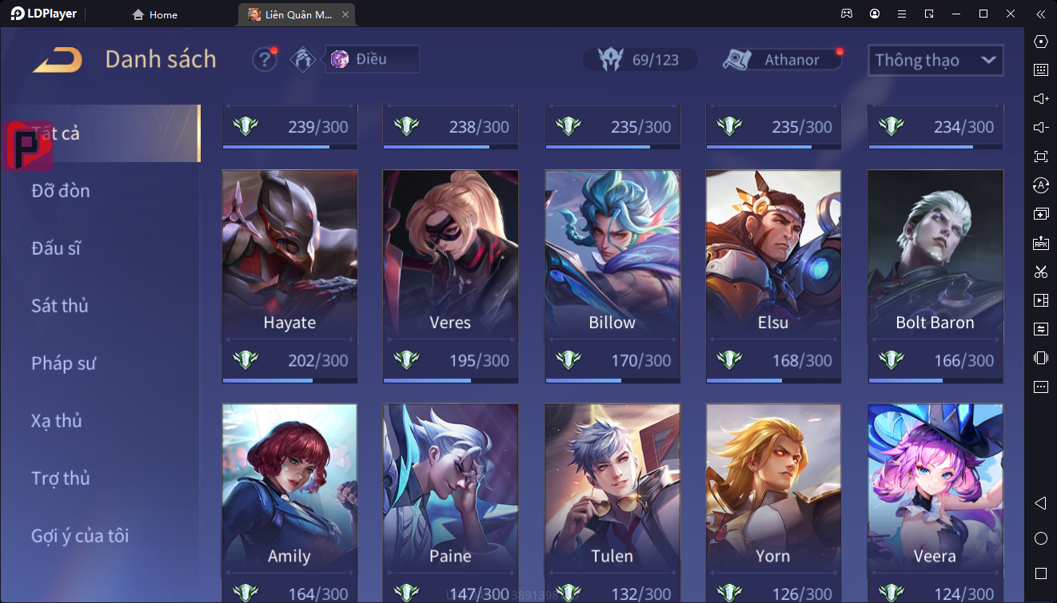Image resolution: width=1057 pixels, height=603 pixels.
Task: Click the LDPlayer scissors screenshot icon
Action: coord(1040,272)
